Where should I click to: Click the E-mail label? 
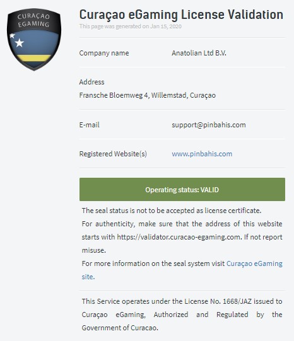point(89,125)
